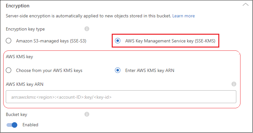The height and width of the screenshot is (133, 253).
Task: Disable the Bucket key toggle switch
Action: (12, 125)
